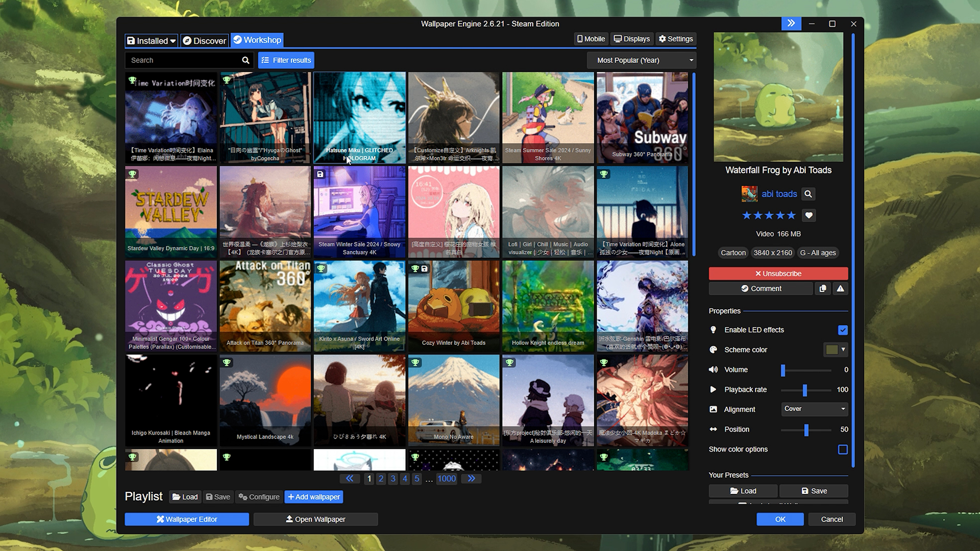Copy wallpaper link icon beside Comment
This screenshot has height=551, width=980.
823,289
